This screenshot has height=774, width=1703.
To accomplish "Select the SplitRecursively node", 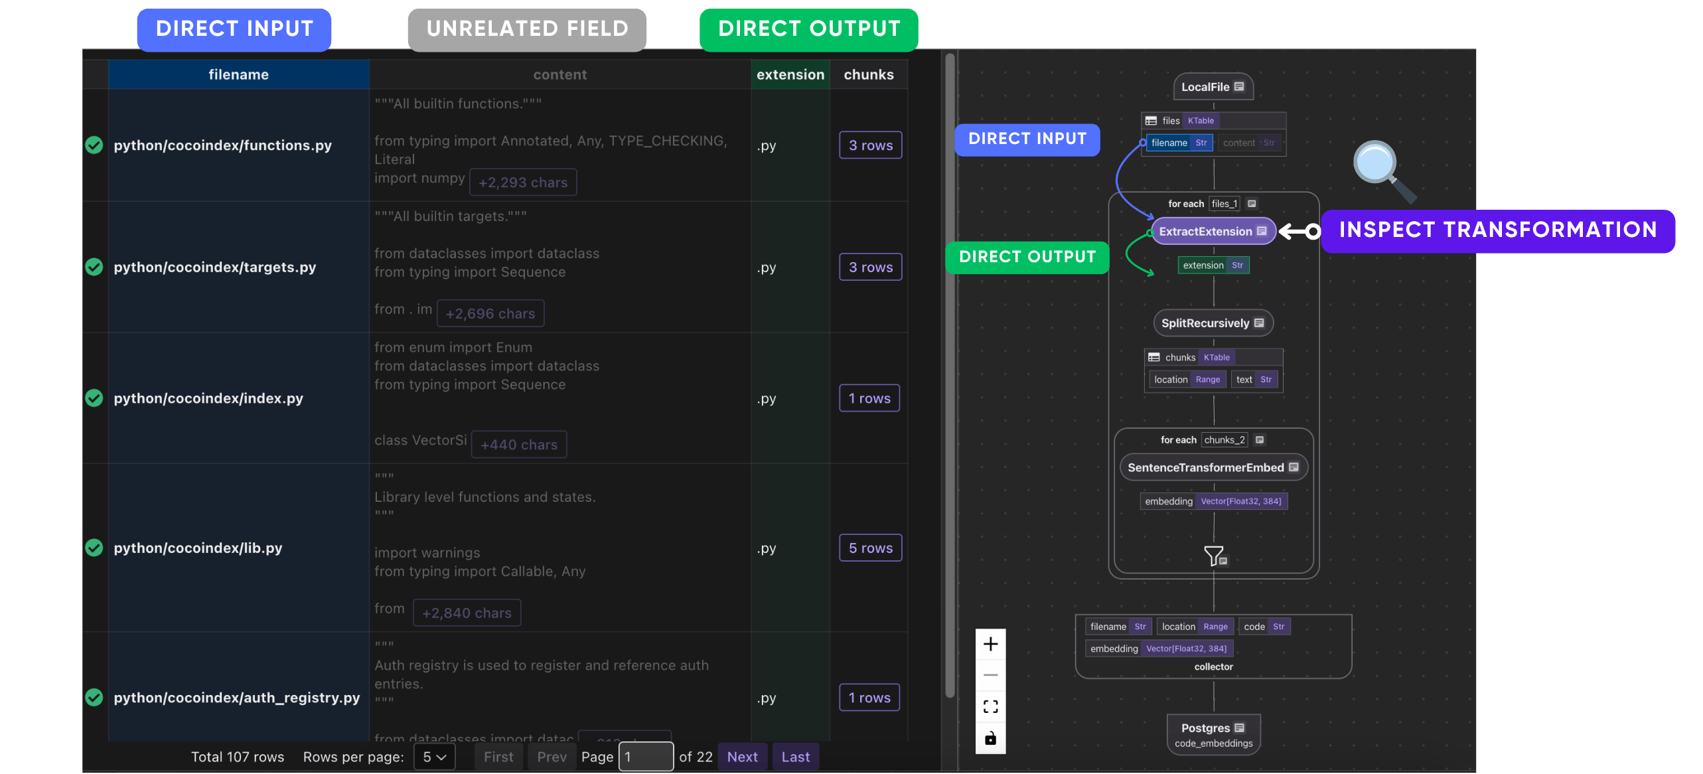I will click(1213, 323).
